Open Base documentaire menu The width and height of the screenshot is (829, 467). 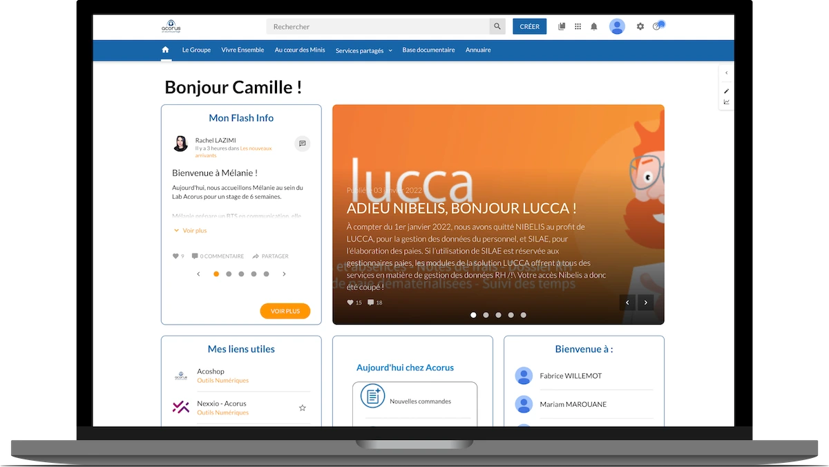click(428, 50)
